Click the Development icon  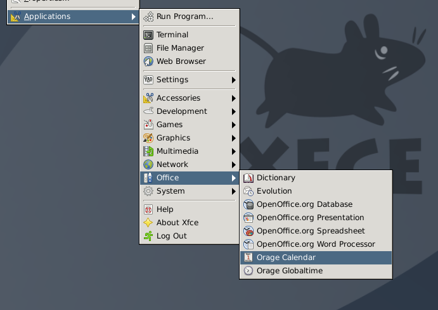click(148, 111)
